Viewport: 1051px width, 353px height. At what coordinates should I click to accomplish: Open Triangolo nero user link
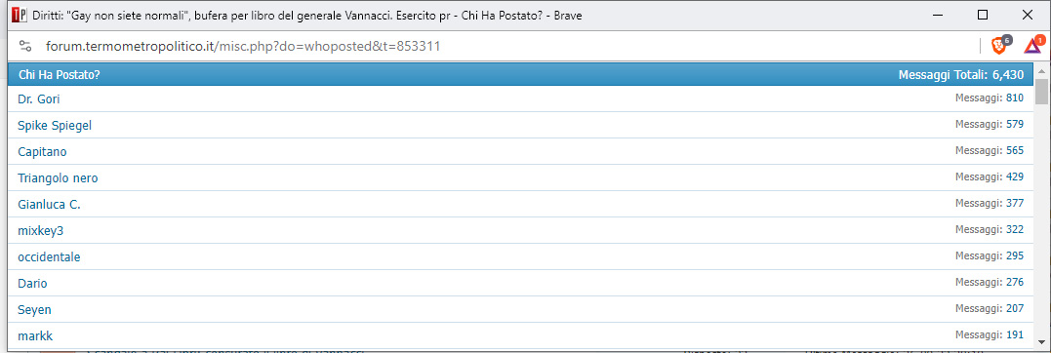click(x=59, y=178)
